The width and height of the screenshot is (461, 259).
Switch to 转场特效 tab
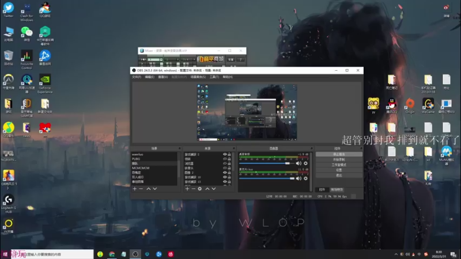[x=337, y=190]
